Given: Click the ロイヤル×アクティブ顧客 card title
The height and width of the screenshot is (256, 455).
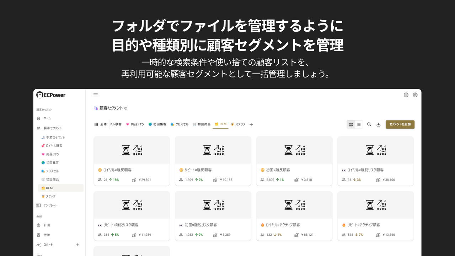Looking at the screenshot, I should click(283, 225).
